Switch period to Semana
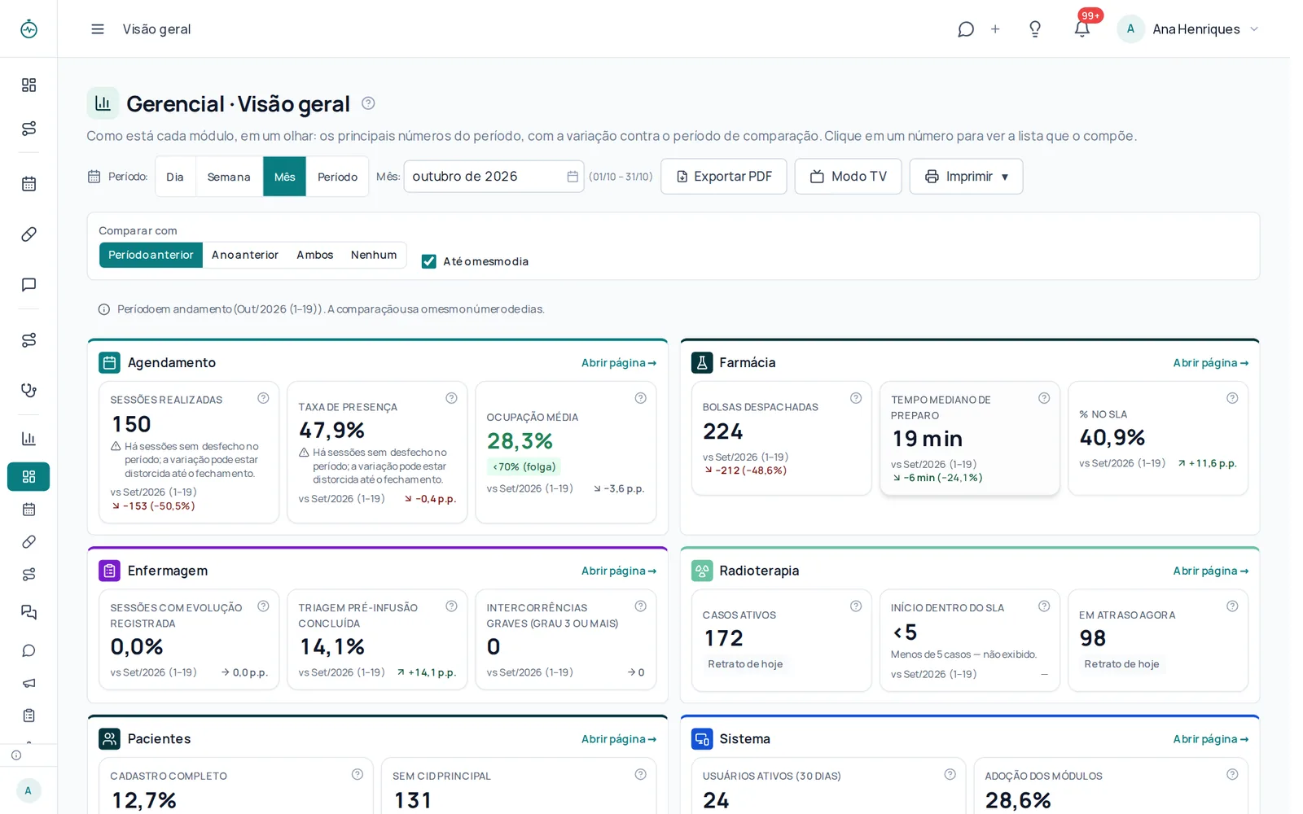The height and width of the screenshot is (814, 1303). point(229,177)
